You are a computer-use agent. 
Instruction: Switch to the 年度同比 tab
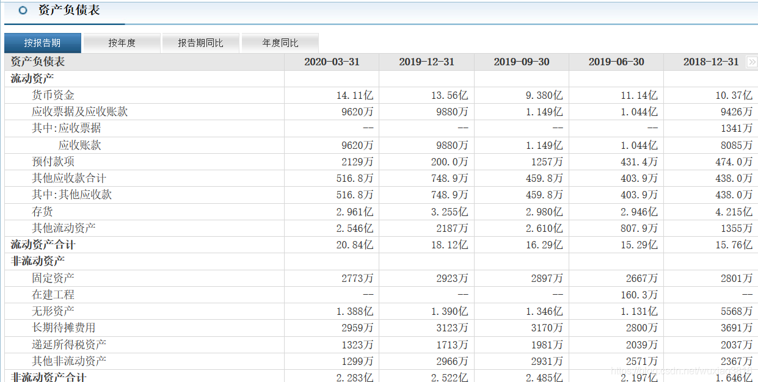[x=280, y=43]
